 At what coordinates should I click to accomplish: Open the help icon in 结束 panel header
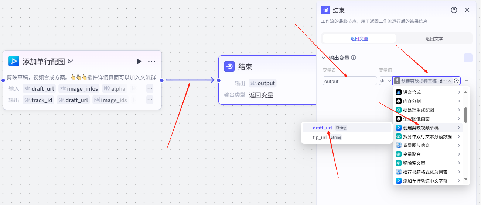tap(454, 10)
